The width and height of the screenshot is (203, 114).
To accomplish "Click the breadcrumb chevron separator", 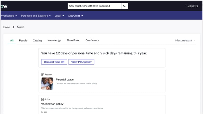I will 13,27.
